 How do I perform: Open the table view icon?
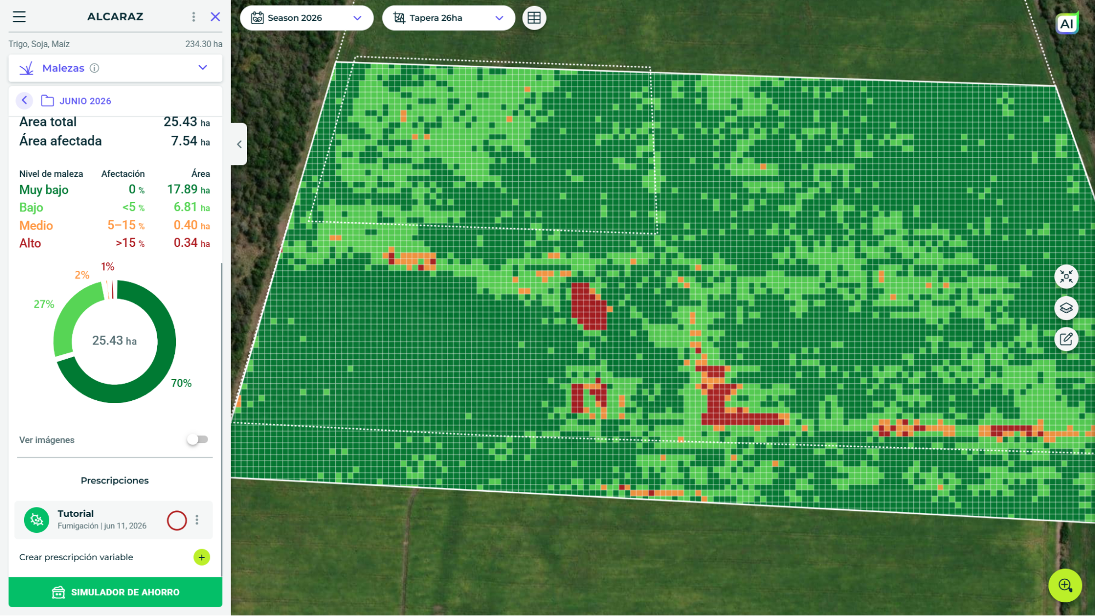534,18
